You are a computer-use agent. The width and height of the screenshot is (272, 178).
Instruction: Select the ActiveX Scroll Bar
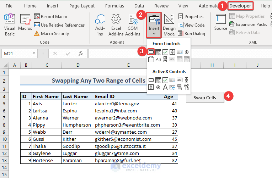tap(187, 80)
